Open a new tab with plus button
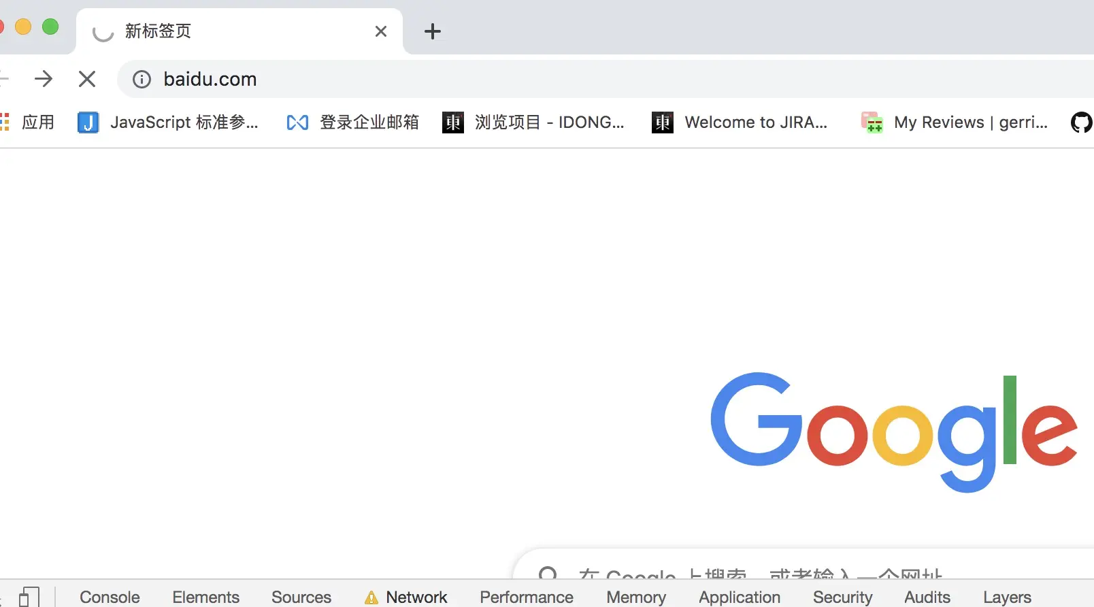The height and width of the screenshot is (607, 1094). [x=433, y=31]
